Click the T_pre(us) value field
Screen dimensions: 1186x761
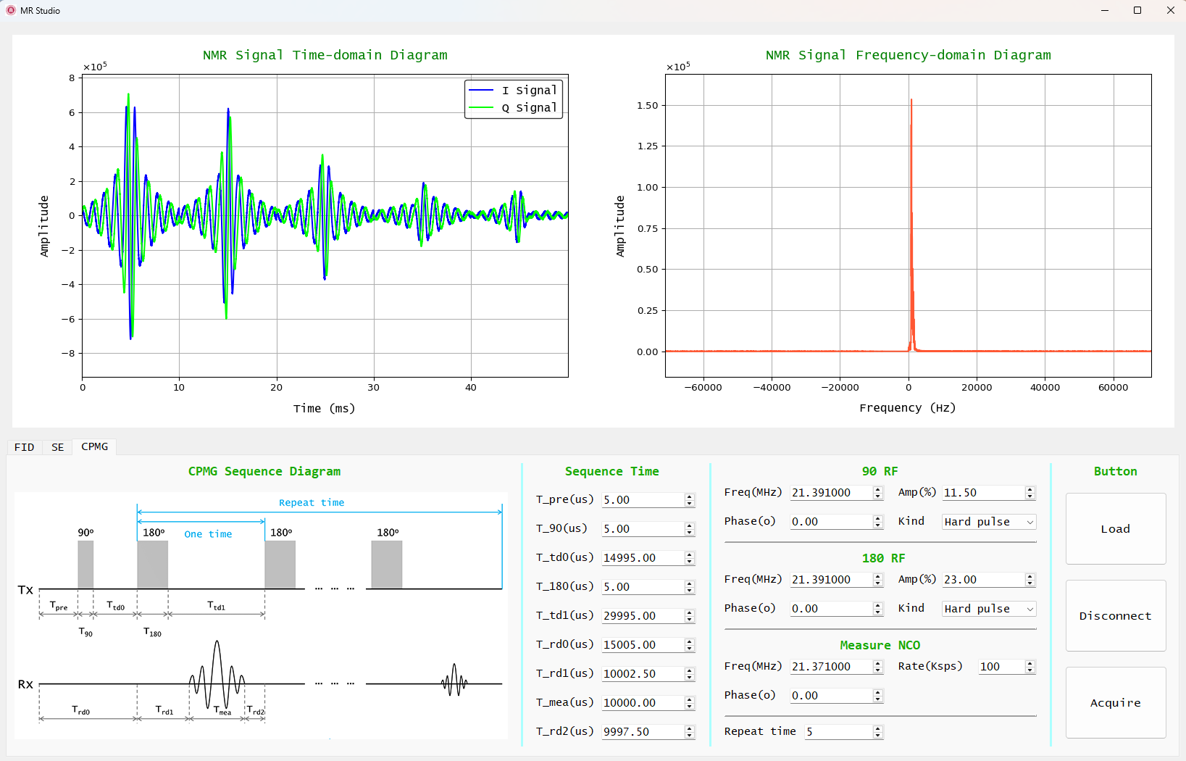tap(642, 500)
